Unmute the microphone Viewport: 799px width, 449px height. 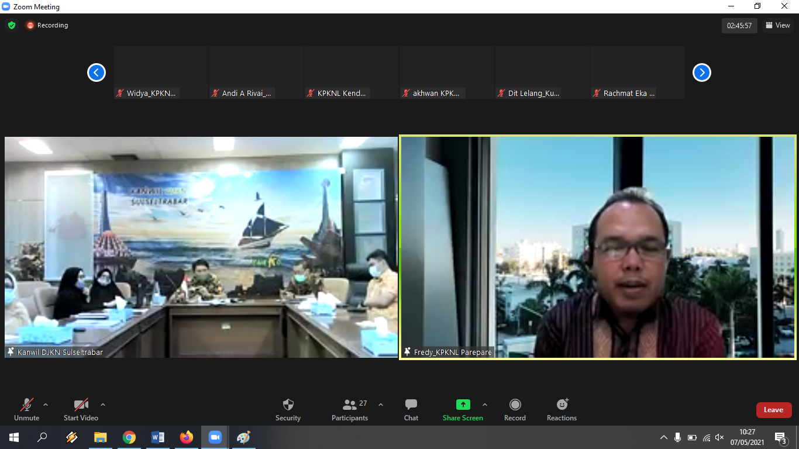[27, 409]
